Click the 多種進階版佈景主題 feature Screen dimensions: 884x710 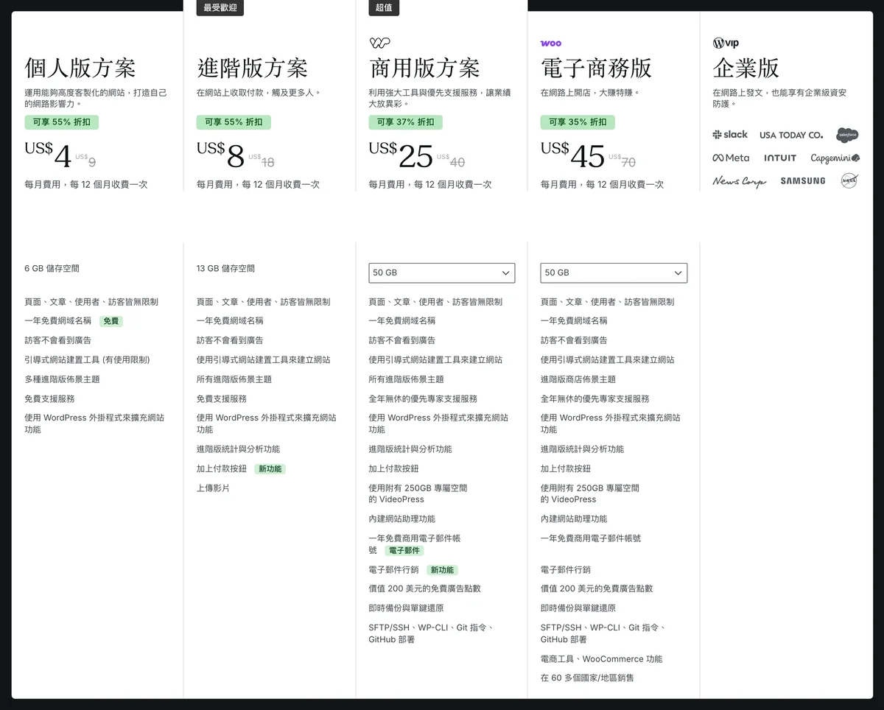(x=62, y=379)
